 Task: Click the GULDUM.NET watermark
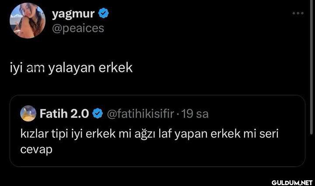click(x=291, y=181)
